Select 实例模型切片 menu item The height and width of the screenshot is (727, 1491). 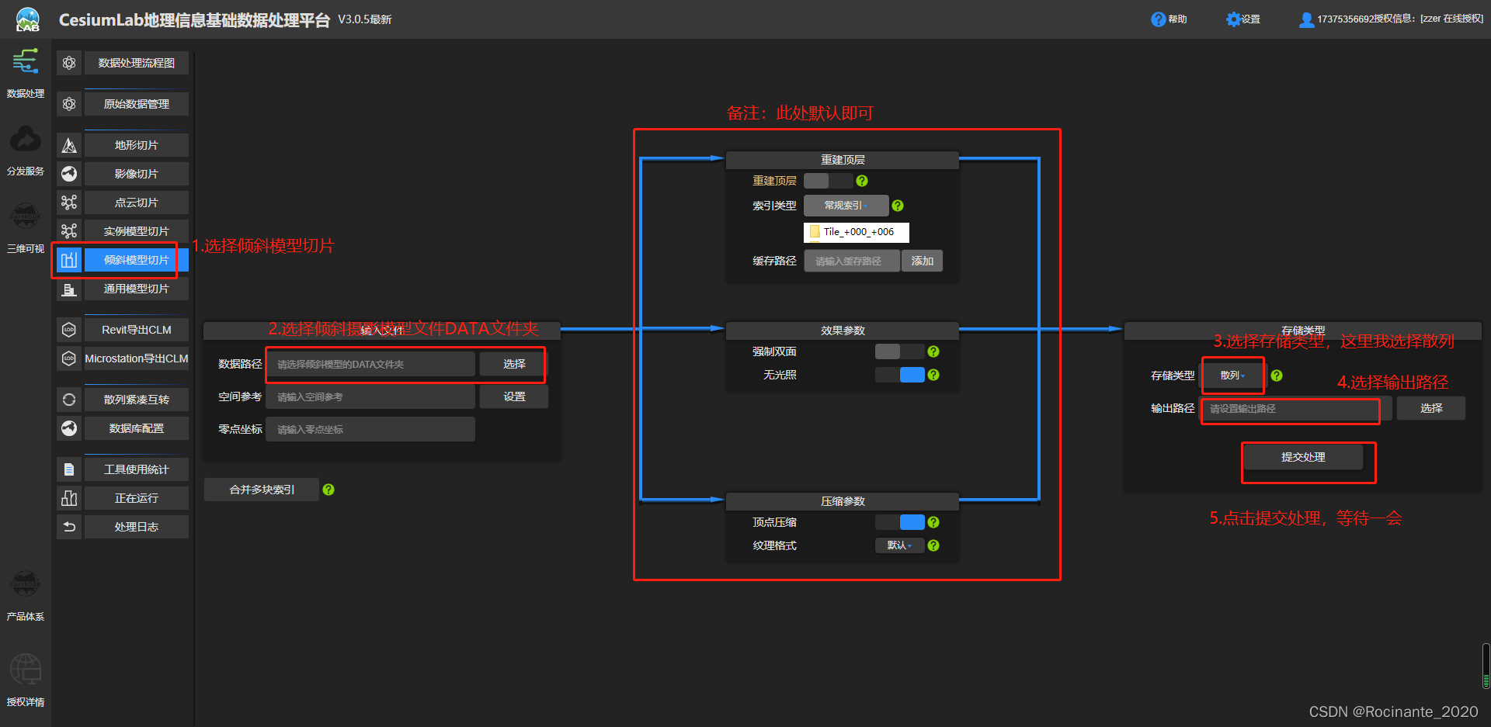137,231
